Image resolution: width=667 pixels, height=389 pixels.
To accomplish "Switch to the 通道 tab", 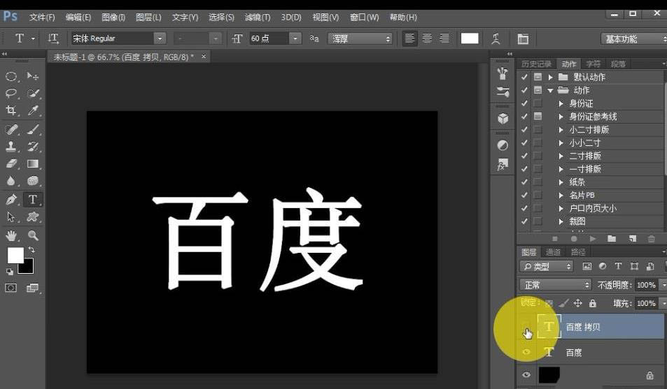I will pyautogui.click(x=553, y=252).
